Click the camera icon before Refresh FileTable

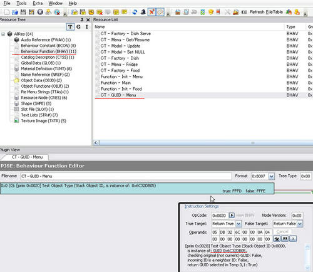[x=244, y=12]
